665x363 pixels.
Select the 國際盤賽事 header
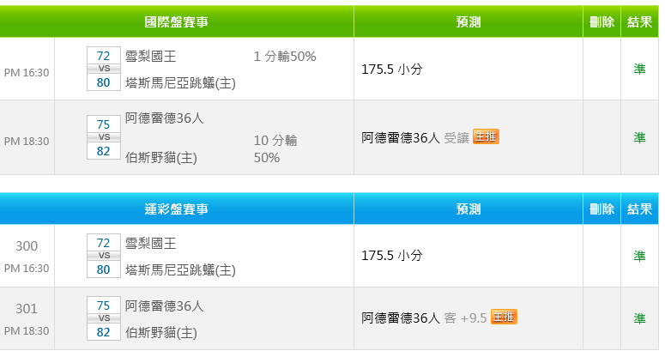tap(177, 21)
